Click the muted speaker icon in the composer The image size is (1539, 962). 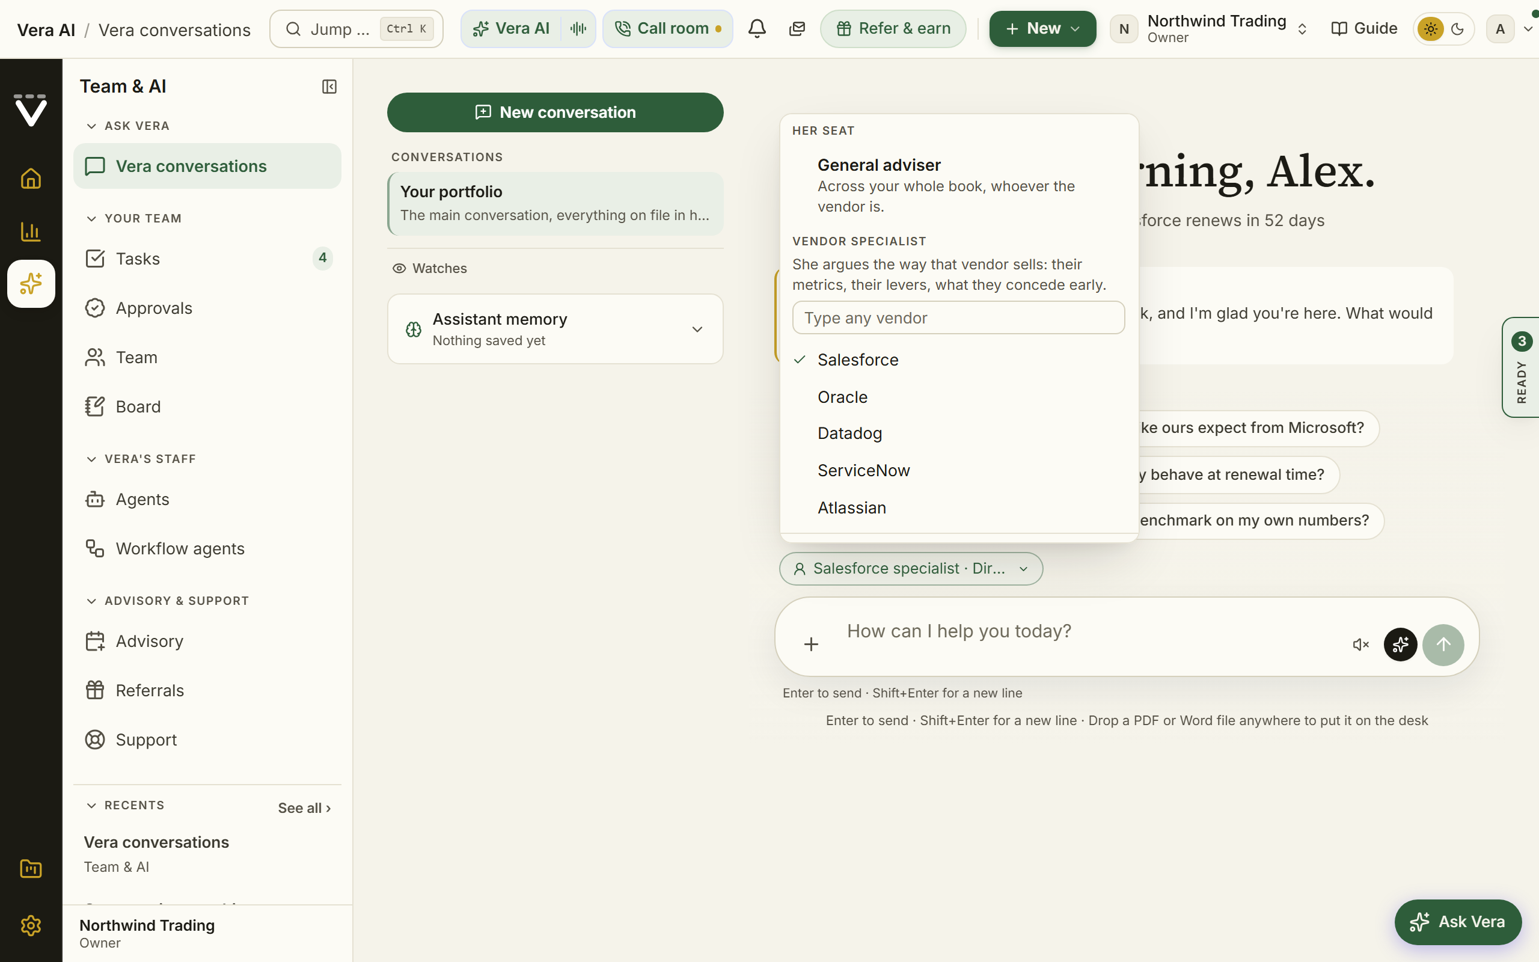1360,645
